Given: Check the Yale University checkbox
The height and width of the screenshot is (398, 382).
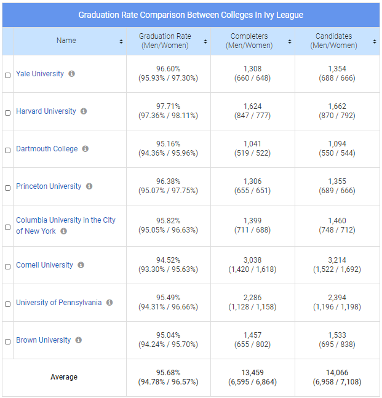Looking at the screenshot, I should tap(8, 75).
